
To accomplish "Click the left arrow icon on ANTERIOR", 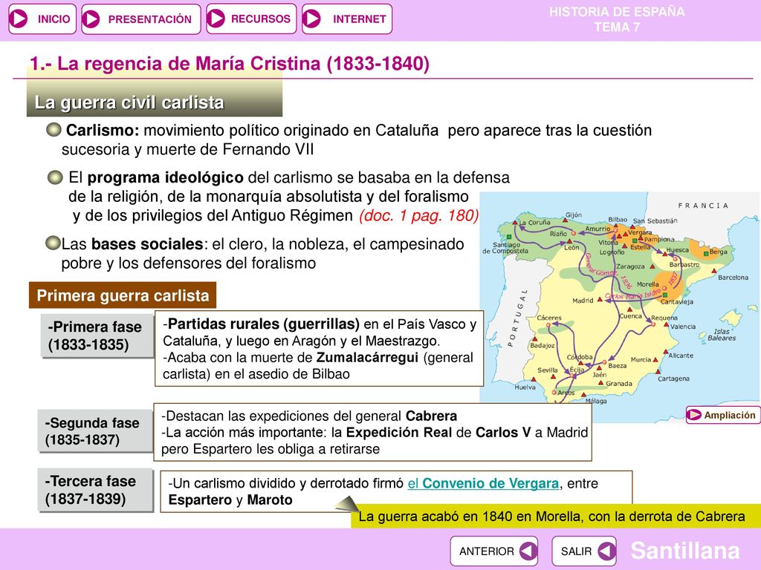I will coord(528,551).
